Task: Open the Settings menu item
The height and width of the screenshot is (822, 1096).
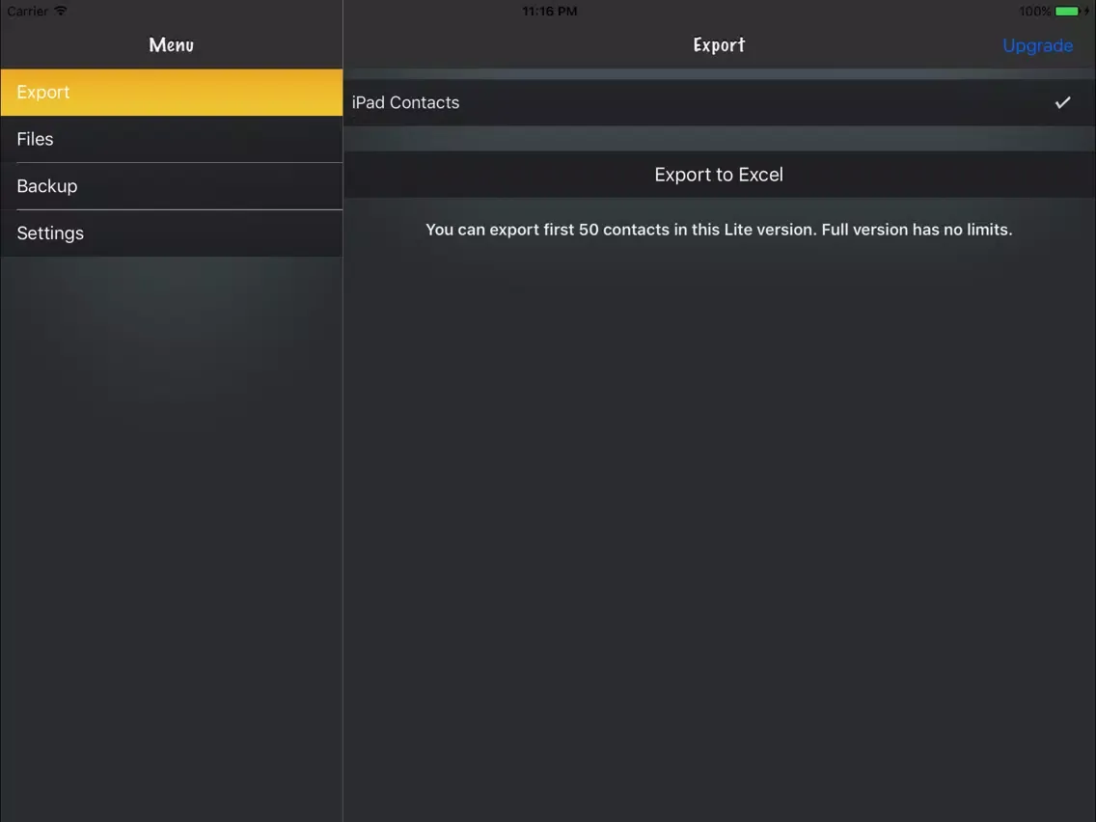Action: (x=172, y=233)
